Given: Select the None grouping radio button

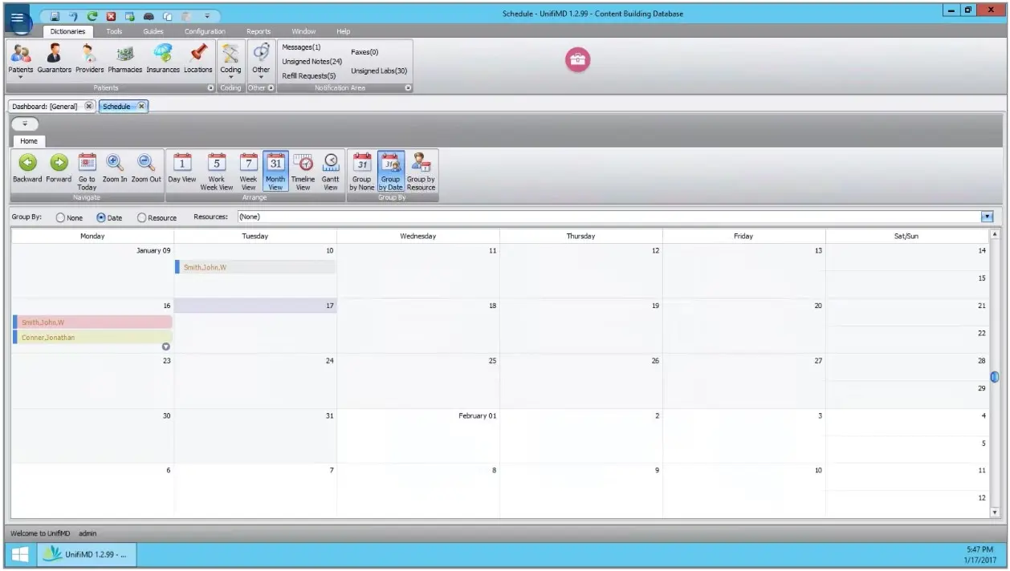Looking at the screenshot, I should [x=59, y=217].
